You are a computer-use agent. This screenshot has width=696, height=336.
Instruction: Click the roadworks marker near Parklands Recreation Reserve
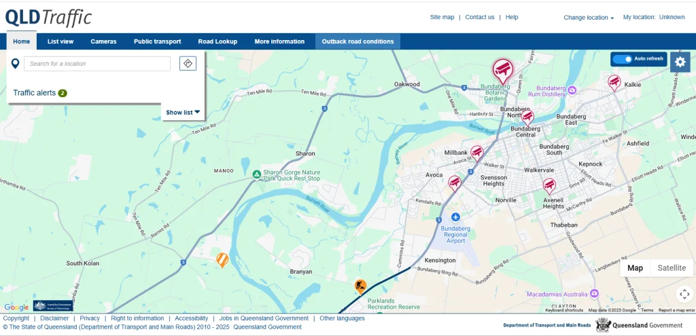(360, 286)
